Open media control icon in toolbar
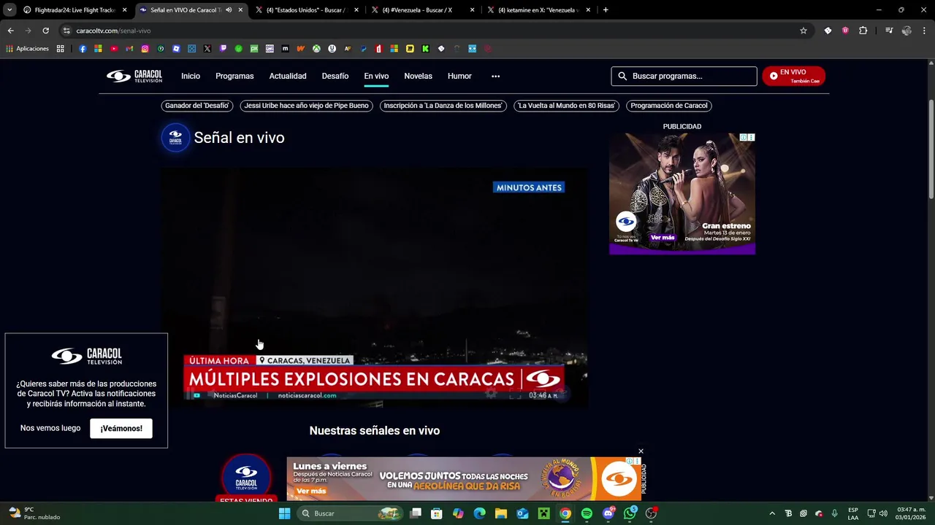935x525 pixels. [889, 31]
